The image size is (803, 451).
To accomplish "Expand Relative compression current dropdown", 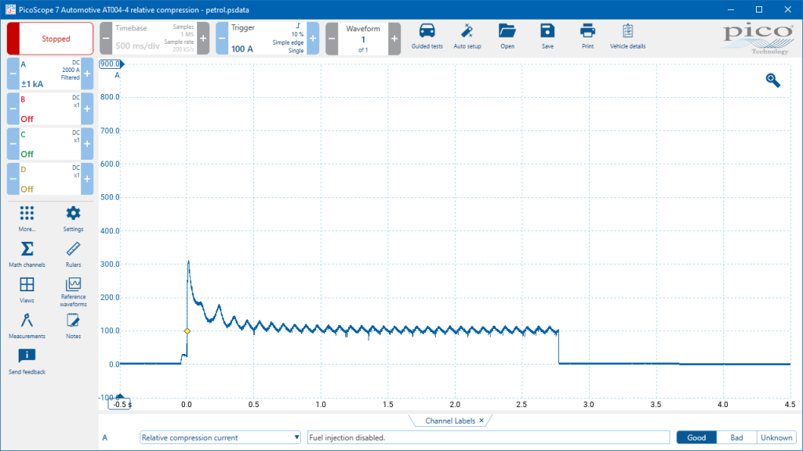I will click(220, 438).
